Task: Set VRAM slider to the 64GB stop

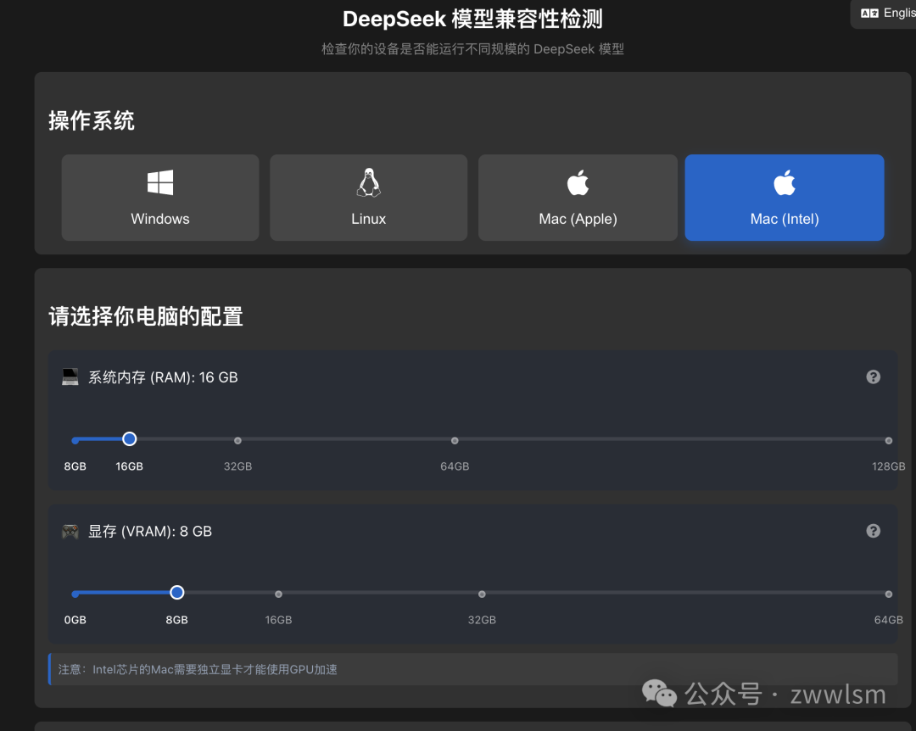Action: 889,594
